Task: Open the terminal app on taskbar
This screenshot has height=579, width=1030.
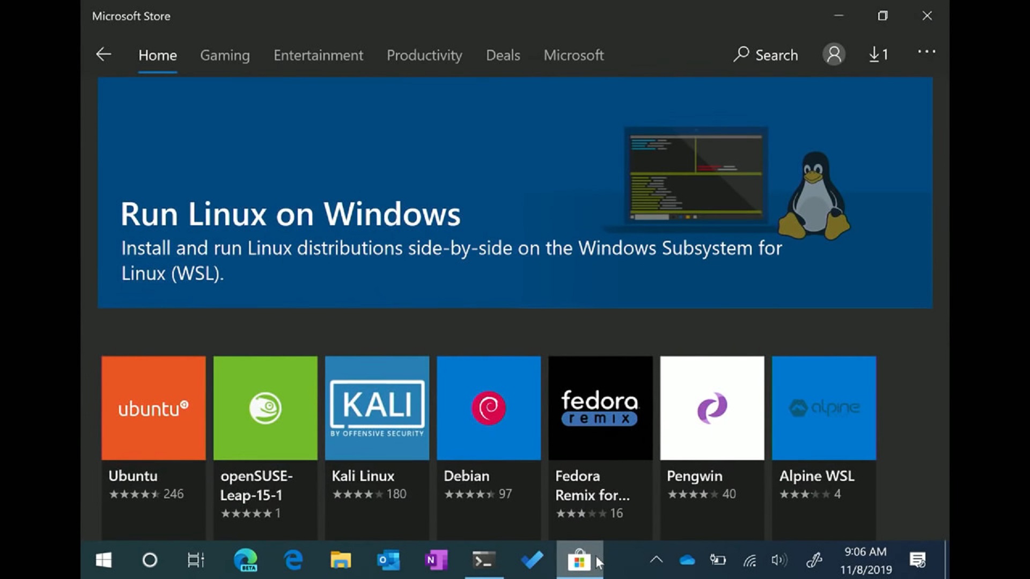Action: tap(484, 560)
